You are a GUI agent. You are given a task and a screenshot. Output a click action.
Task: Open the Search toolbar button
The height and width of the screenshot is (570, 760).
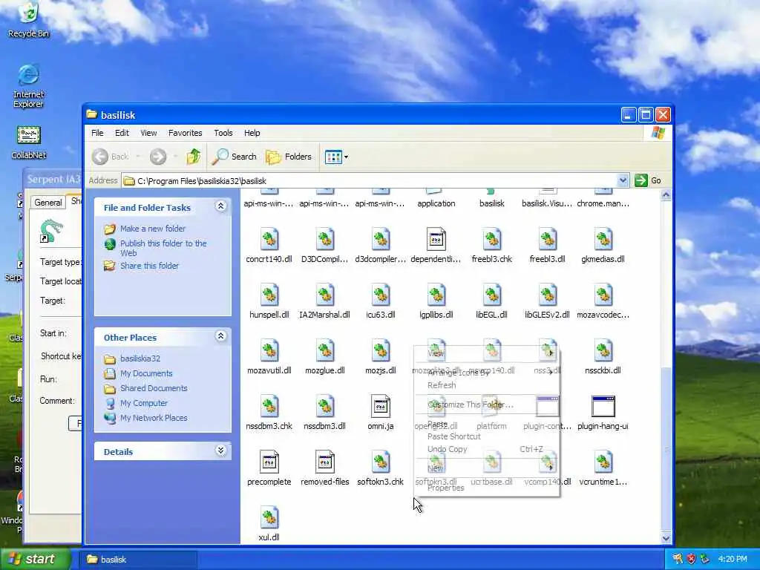tap(234, 157)
